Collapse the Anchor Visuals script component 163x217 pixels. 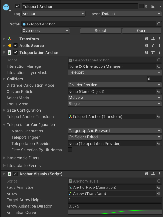tap(4, 174)
